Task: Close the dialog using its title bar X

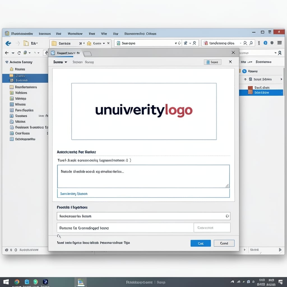Action: point(233,53)
